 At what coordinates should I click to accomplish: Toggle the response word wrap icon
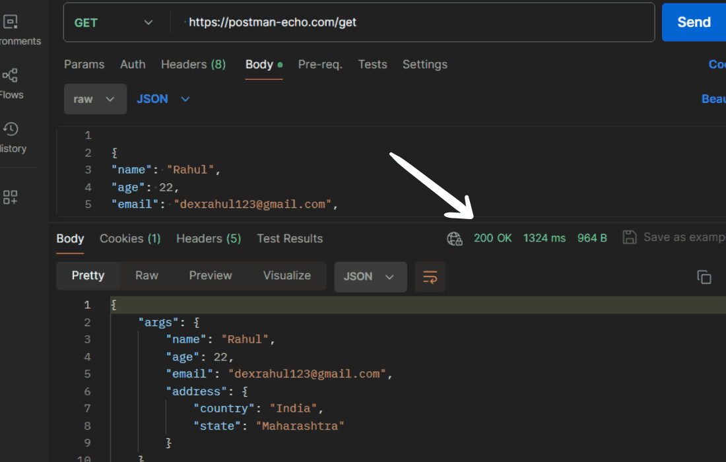[430, 277]
